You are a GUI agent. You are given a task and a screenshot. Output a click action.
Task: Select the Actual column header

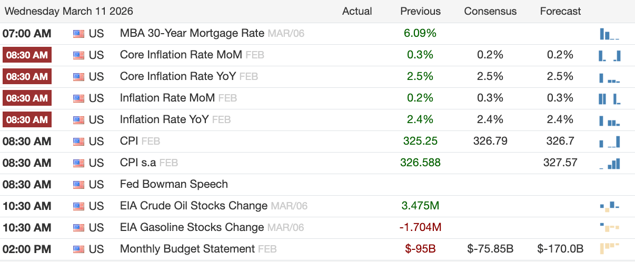click(357, 11)
